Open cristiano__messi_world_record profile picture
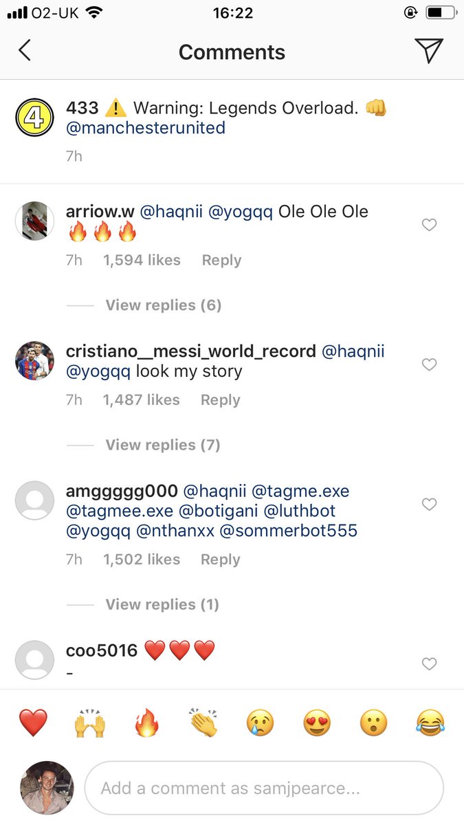The height and width of the screenshot is (825, 464). 34,360
